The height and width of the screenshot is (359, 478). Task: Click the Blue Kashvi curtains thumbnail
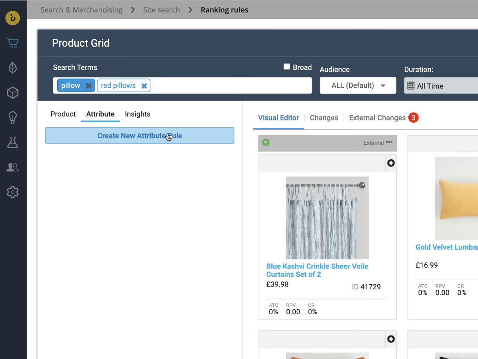[327, 218]
